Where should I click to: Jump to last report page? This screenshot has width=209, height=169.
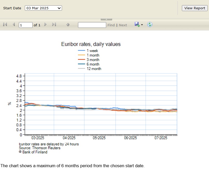click(x=54, y=24)
